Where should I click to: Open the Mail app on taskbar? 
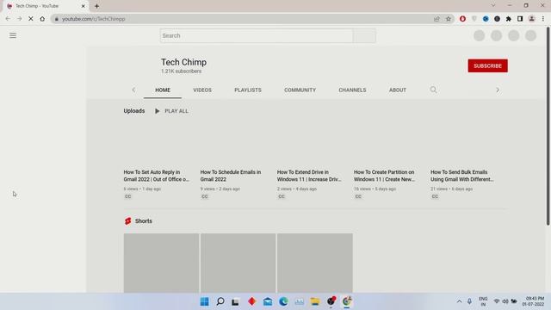[268, 301]
